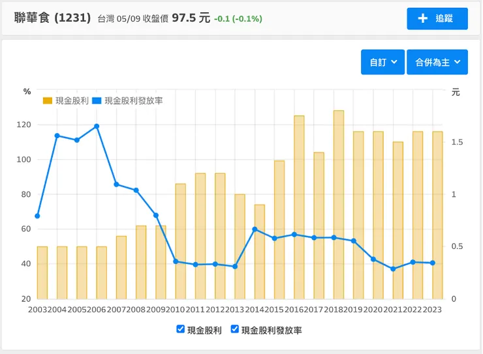The height and width of the screenshot is (354, 483).
Task: Click the chevron arrow on 自訂
Action: click(394, 62)
